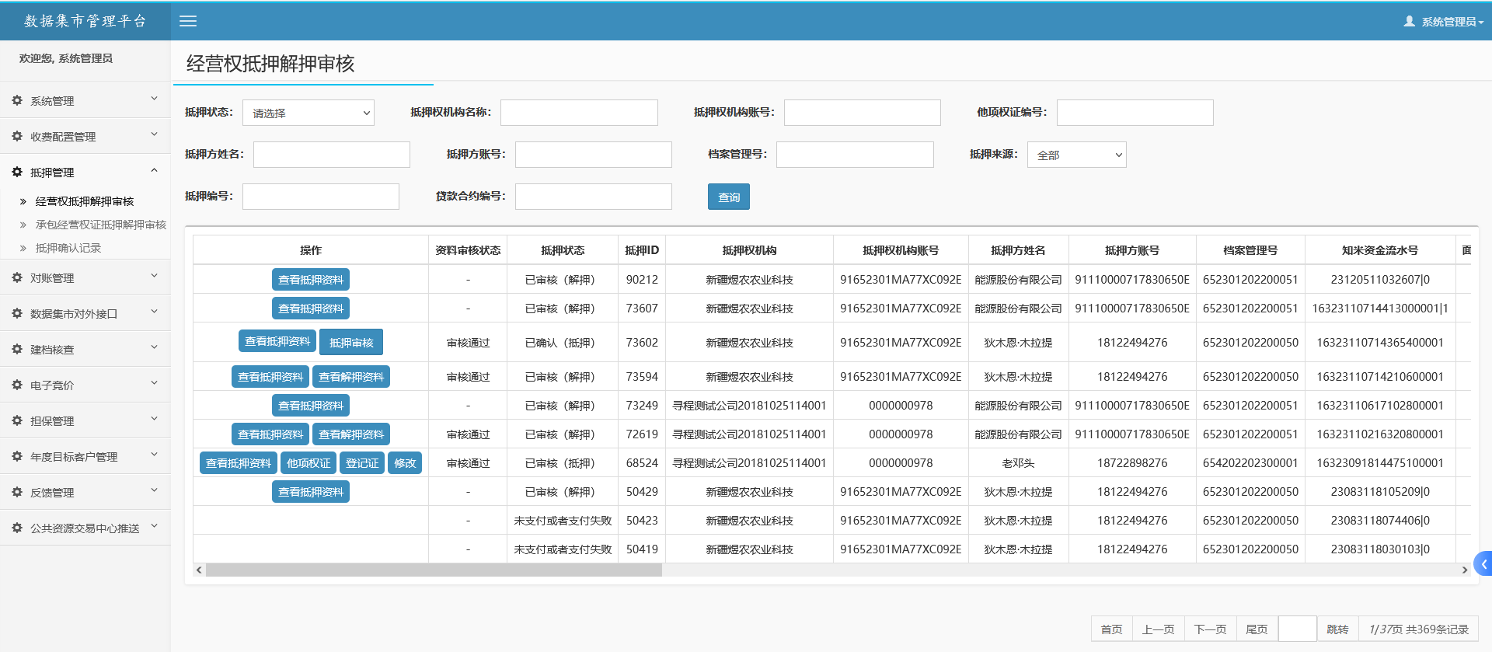Image resolution: width=1492 pixels, height=652 pixels.
Task: Open the 抵押状态 dropdown
Action: (x=309, y=113)
